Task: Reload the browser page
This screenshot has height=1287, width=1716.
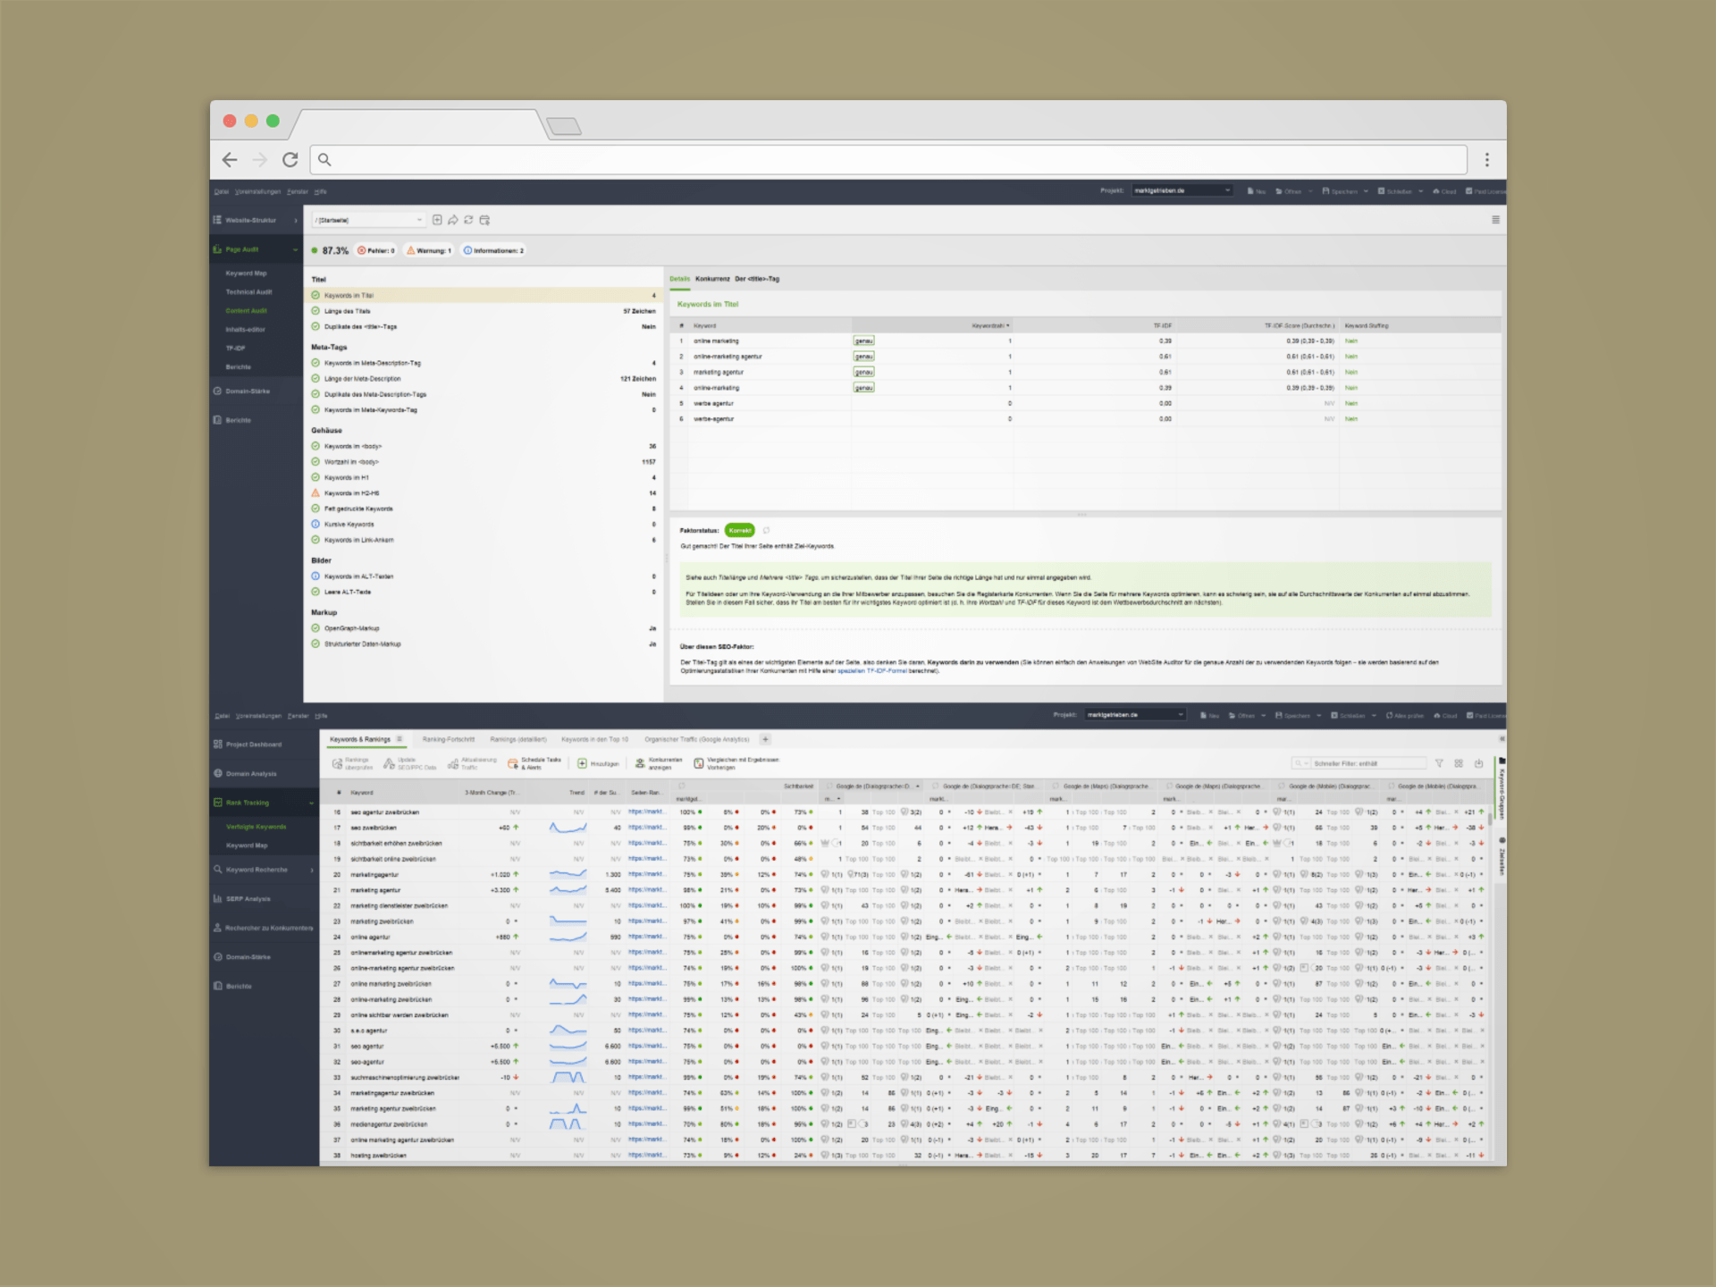Action: [290, 160]
